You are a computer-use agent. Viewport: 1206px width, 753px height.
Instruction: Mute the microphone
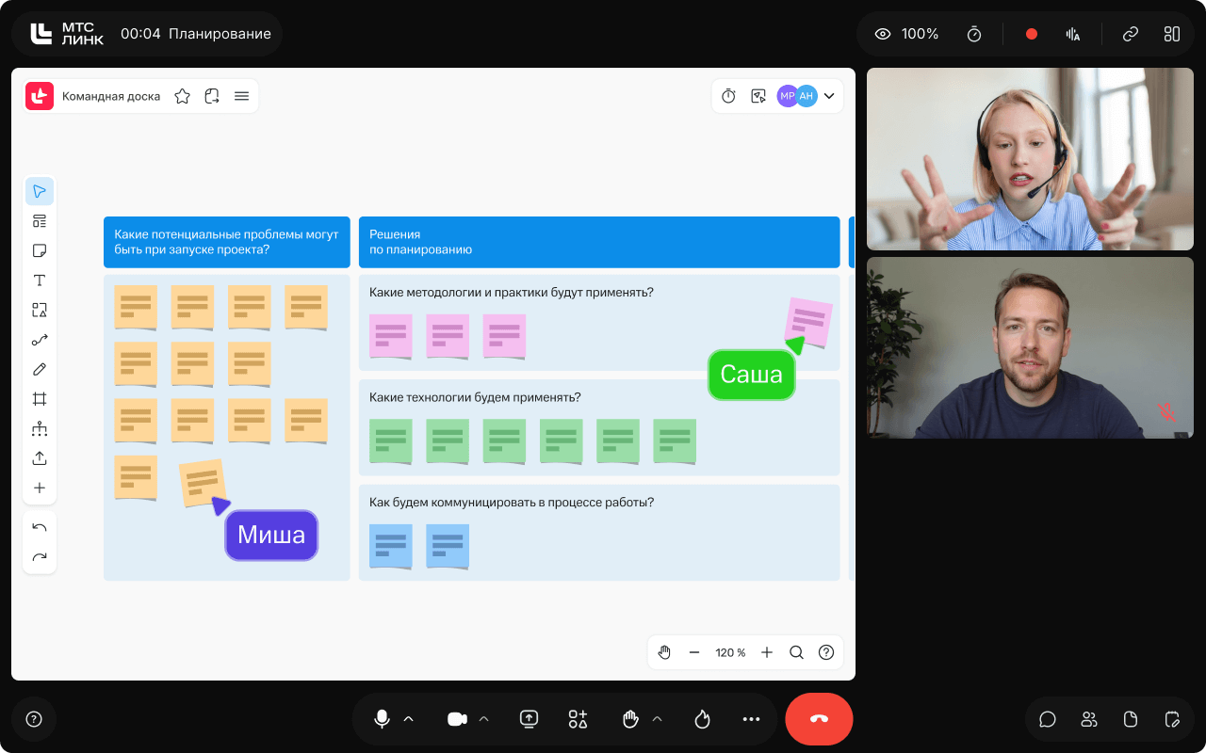click(382, 719)
